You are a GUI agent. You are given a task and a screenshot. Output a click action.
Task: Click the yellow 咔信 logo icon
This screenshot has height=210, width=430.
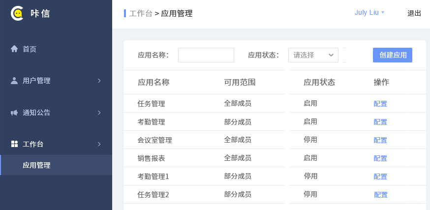coord(17,13)
